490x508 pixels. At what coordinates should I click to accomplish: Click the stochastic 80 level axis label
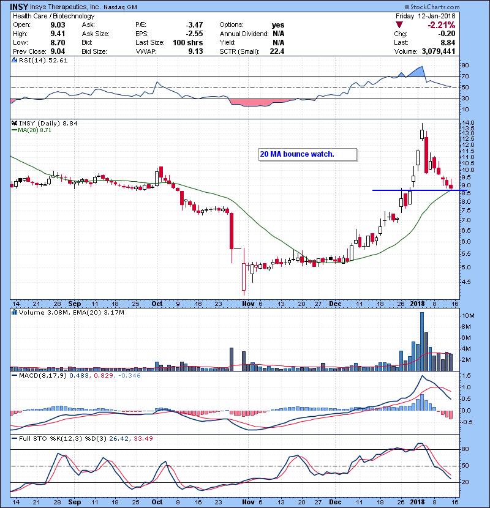[465, 449]
